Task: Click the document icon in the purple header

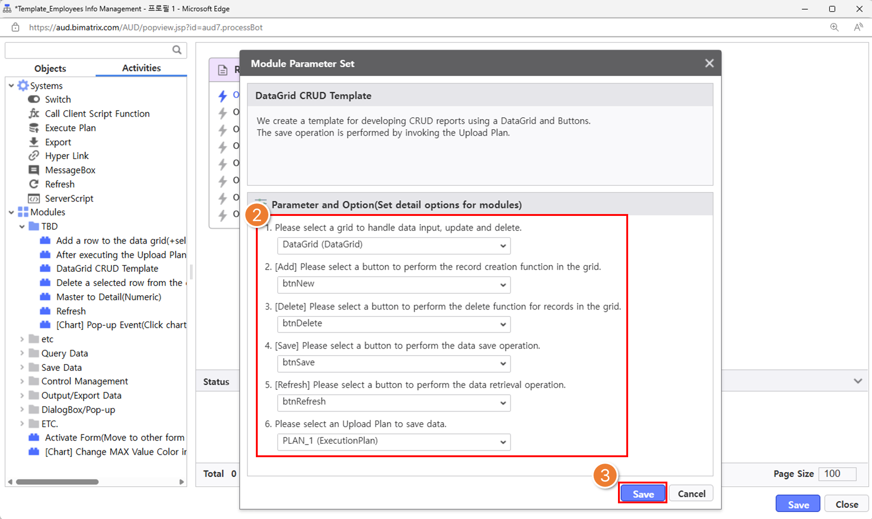Action: [x=223, y=70]
